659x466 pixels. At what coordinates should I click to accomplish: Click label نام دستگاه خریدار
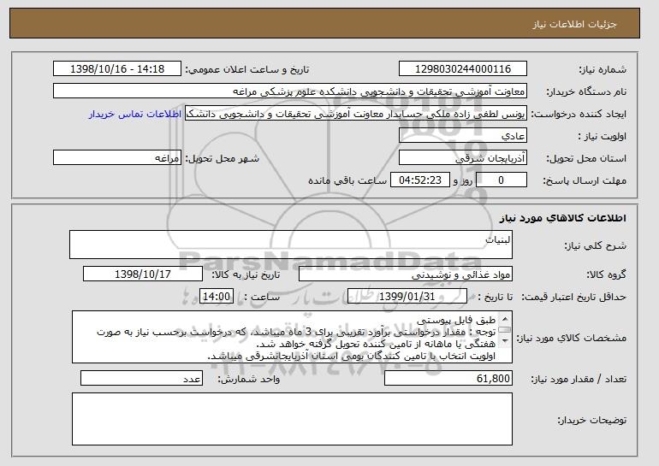tap(586, 91)
